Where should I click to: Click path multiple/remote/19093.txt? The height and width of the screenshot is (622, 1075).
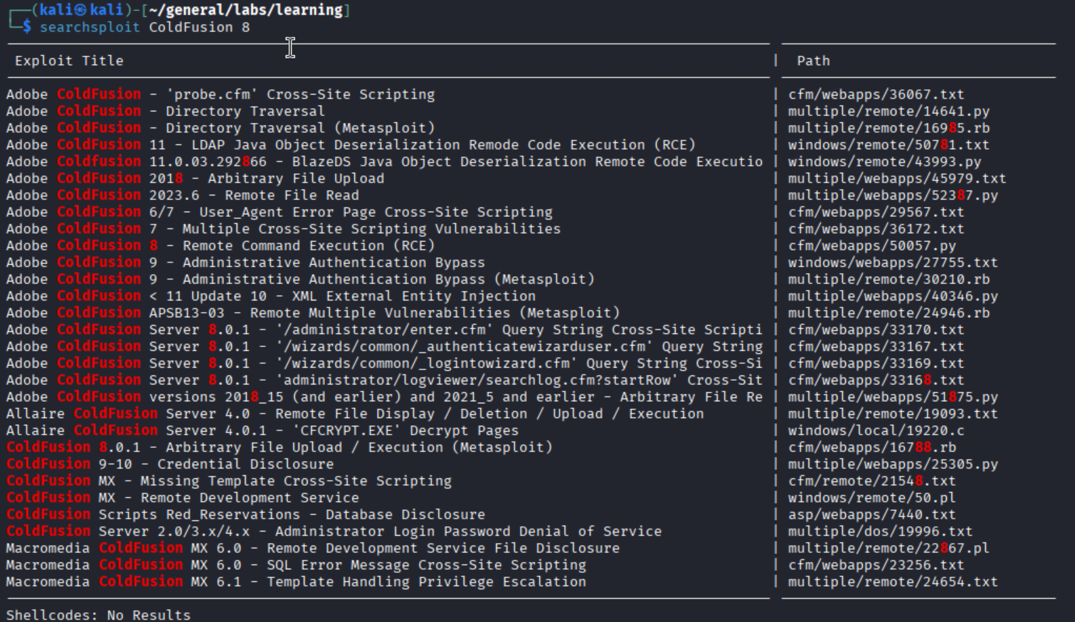click(893, 413)
